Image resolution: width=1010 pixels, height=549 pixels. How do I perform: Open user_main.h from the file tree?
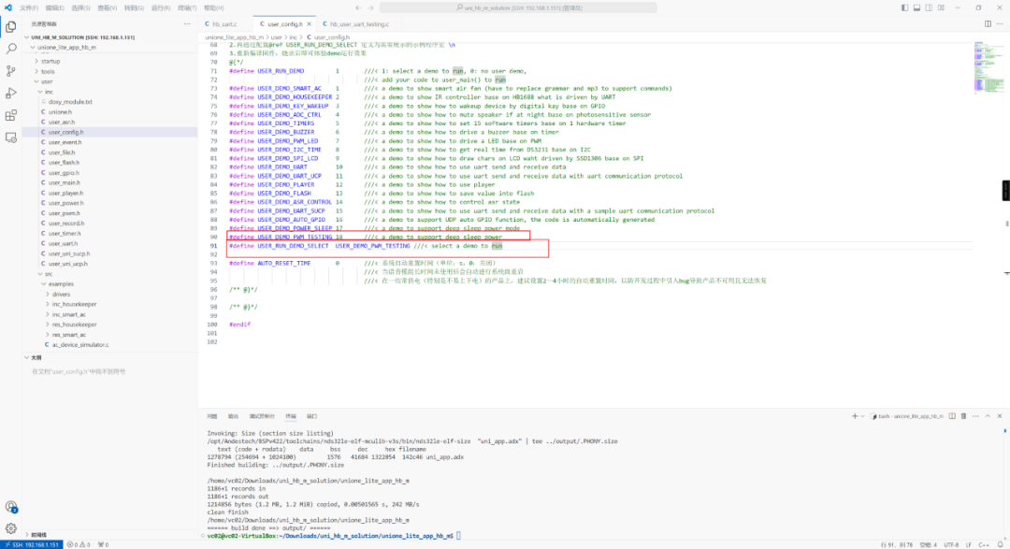[x=65, y=182]
